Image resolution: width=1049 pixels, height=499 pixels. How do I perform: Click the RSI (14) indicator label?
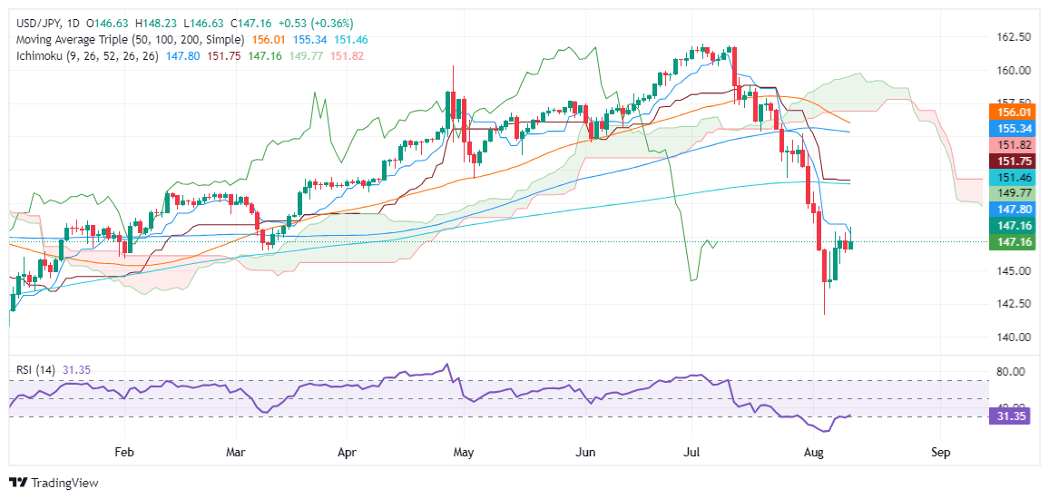tap(37, 370)
